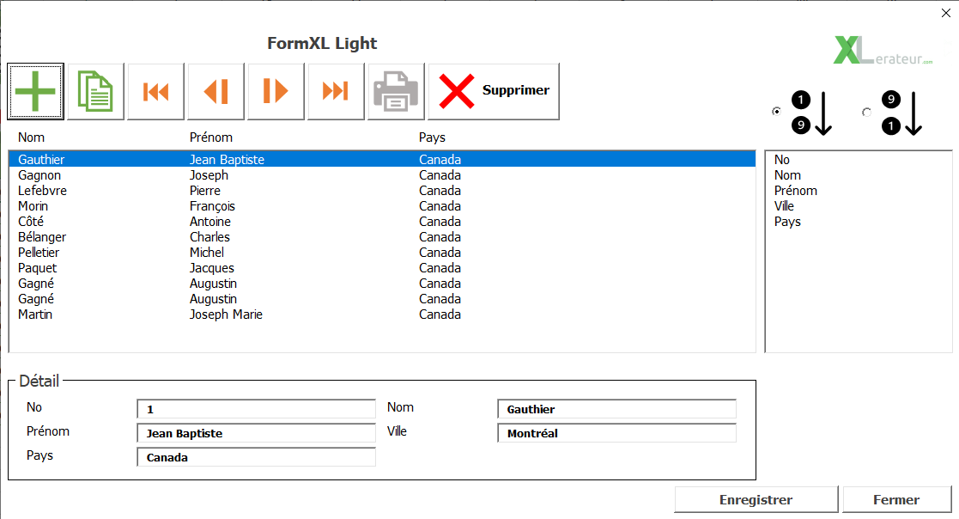
Task: Add a new record with green plus
Action: click(35, 91)
